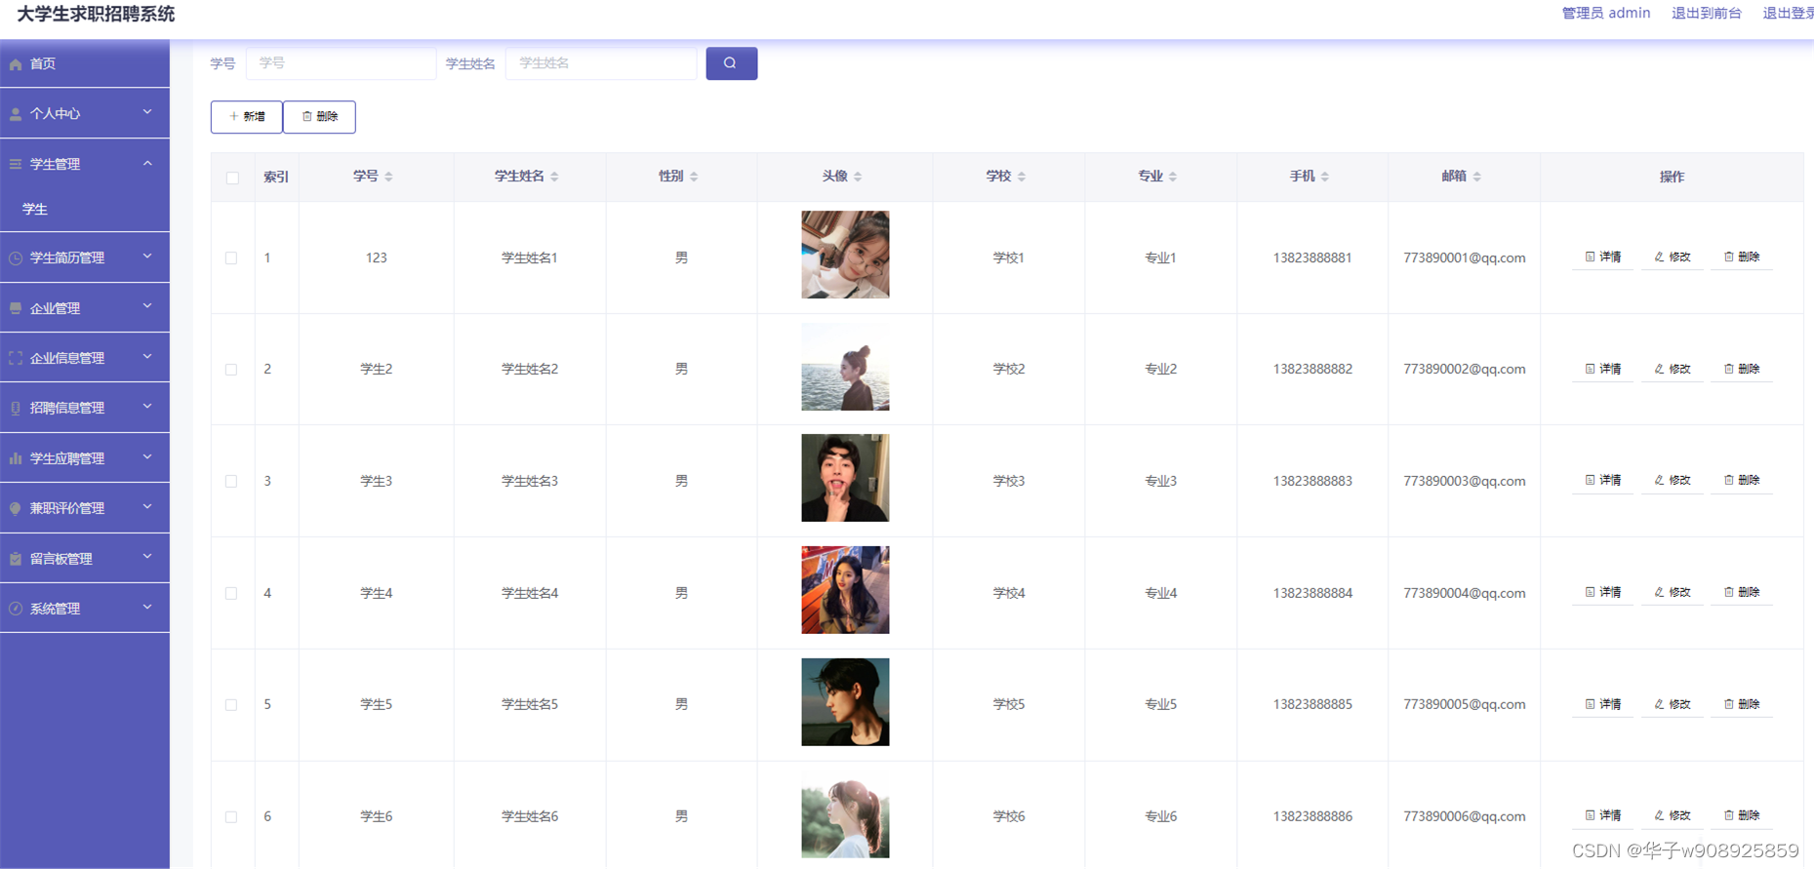The image size is (1814, 869).
Task: Open 详情 for 学生姓名1 row
Action: [x=1603, y=257]
